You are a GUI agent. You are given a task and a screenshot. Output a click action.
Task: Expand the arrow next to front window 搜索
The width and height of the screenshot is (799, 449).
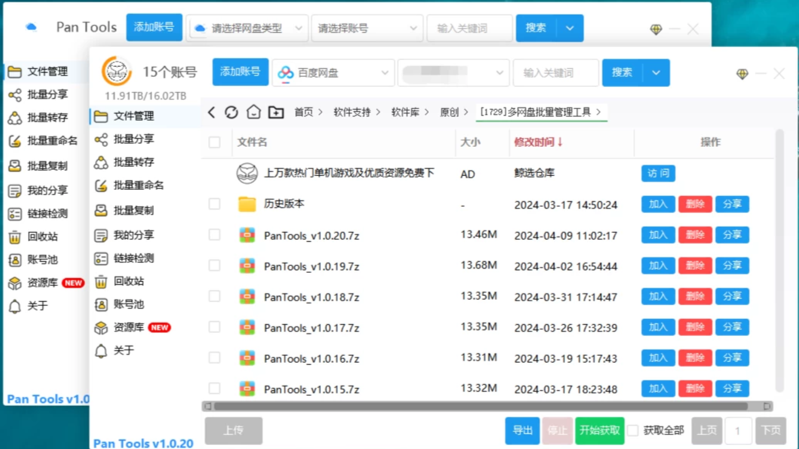point(656,73)
